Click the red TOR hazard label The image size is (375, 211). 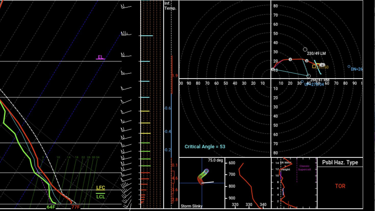click(x=340, y=186)
